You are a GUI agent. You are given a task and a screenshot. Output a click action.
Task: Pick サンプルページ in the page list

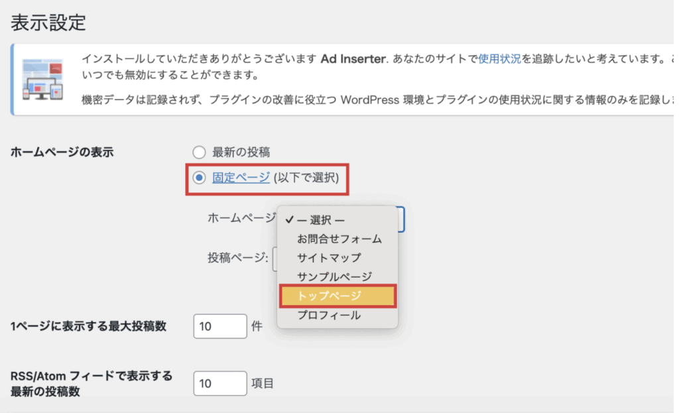334,276
